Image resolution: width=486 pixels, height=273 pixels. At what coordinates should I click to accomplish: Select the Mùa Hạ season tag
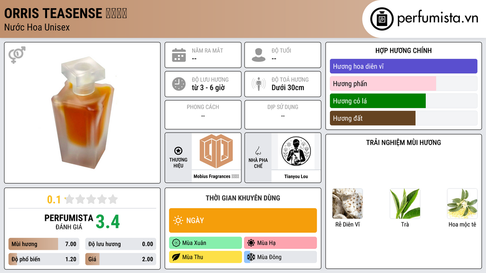[x=280, y=243]
